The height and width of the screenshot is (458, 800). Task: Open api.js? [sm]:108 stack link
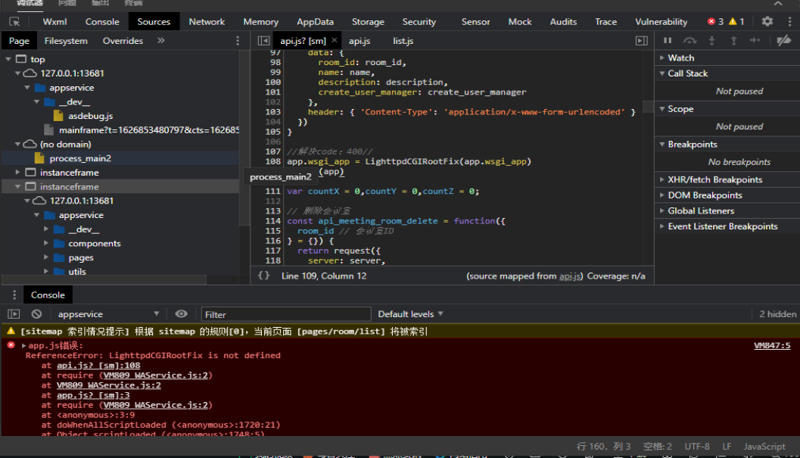pyautogui.click(x=98, y=365)
